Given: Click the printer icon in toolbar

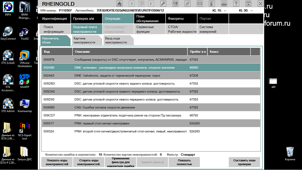Looking at the screenshot, I should [224, 4].
